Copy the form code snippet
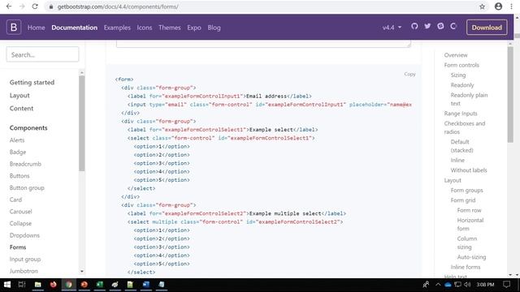This screenshot has width=520, height=292. click(409, 74)
